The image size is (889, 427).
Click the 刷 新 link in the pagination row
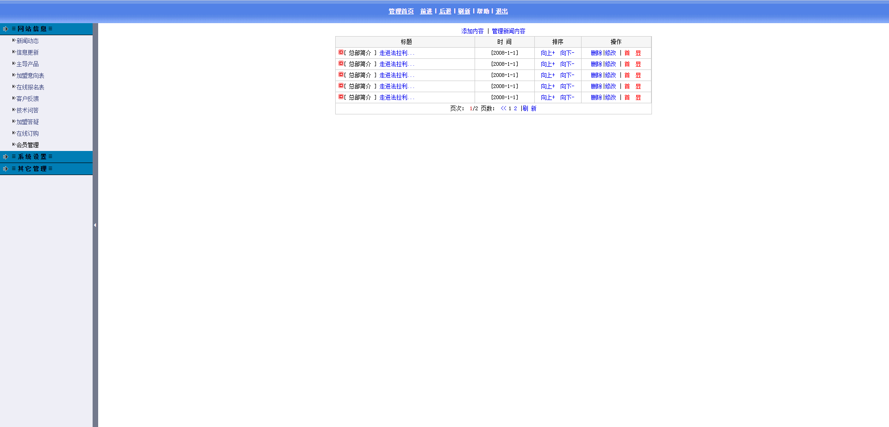click(x=530, y=108)
